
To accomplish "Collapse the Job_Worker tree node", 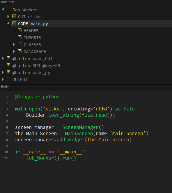I will click(3, 9).
